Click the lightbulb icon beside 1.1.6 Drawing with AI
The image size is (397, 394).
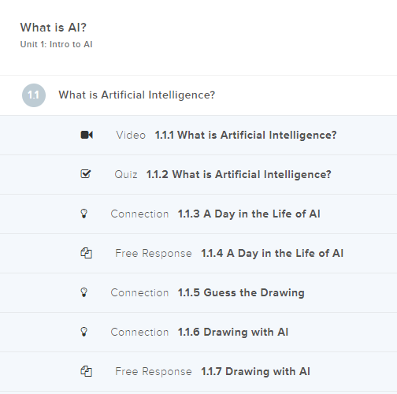(x=83, y=332)
